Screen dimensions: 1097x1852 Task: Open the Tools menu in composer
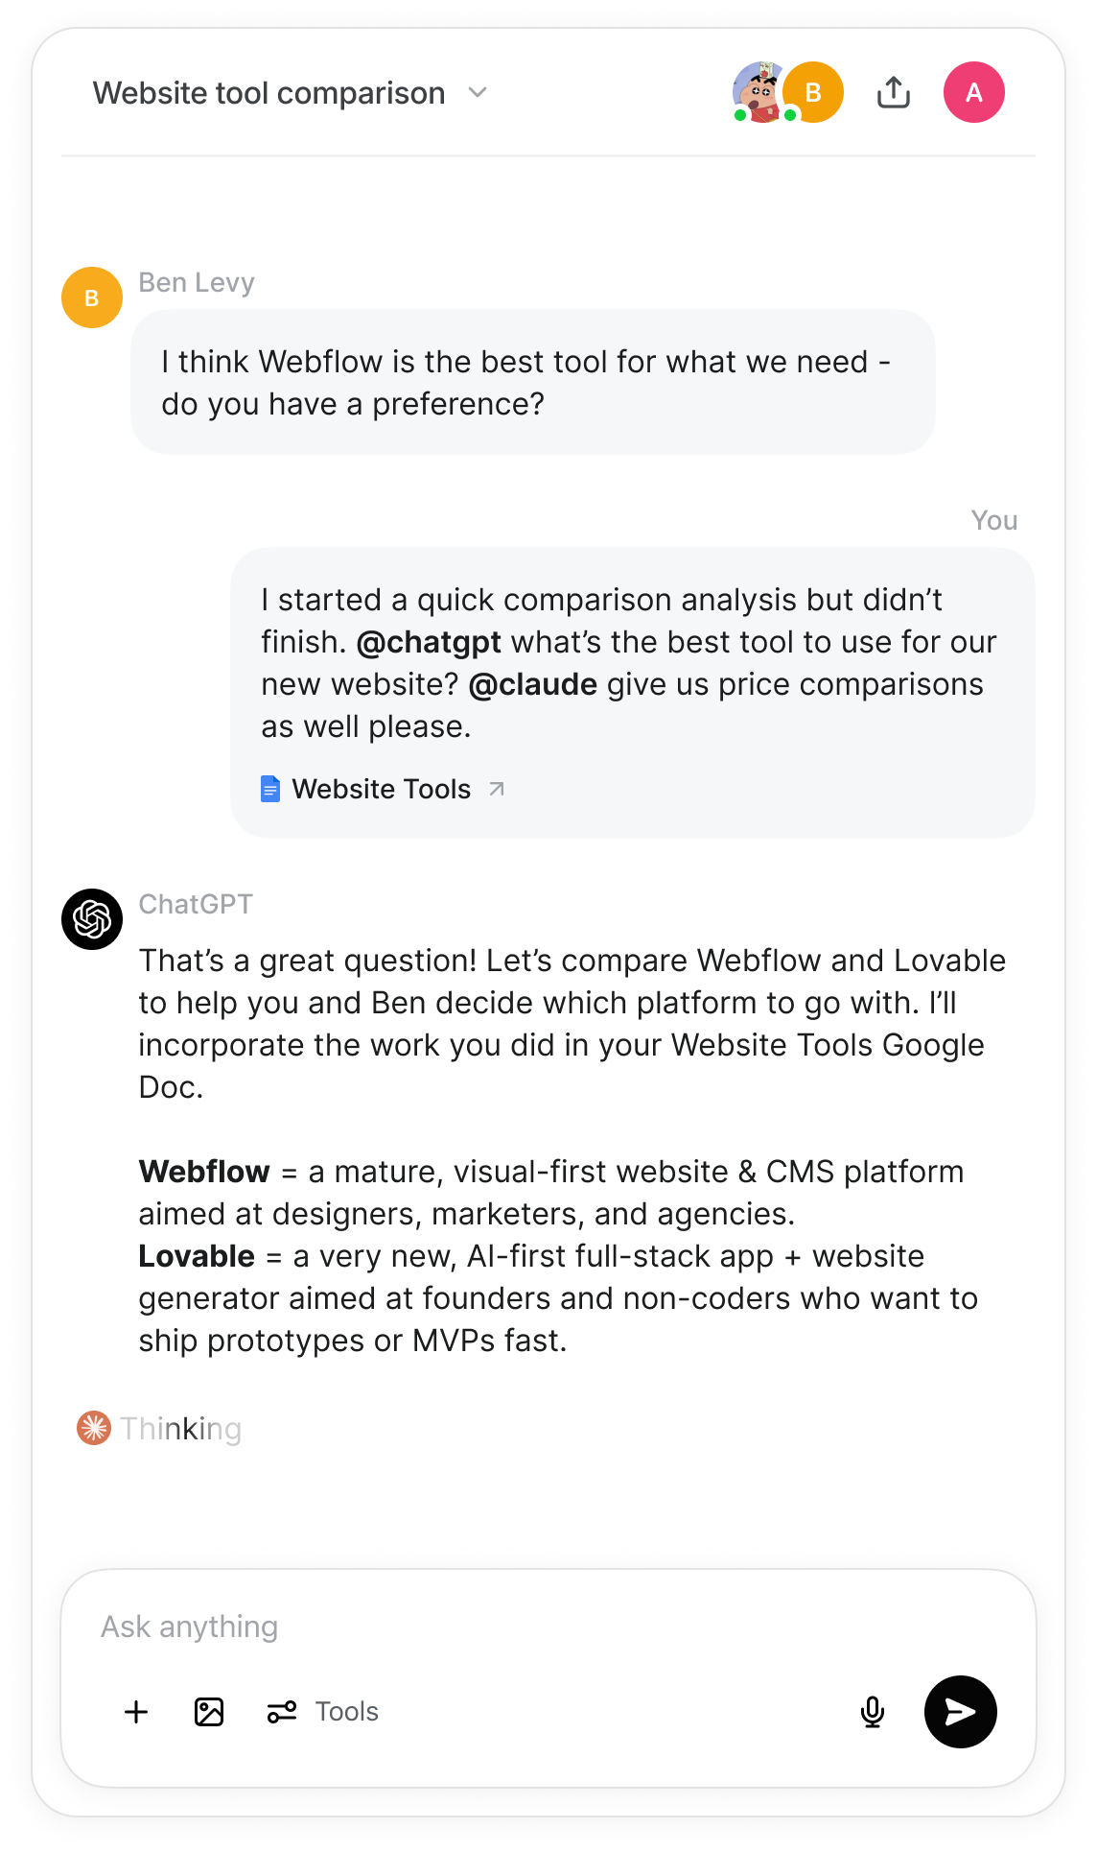(x=346, y=1712)
